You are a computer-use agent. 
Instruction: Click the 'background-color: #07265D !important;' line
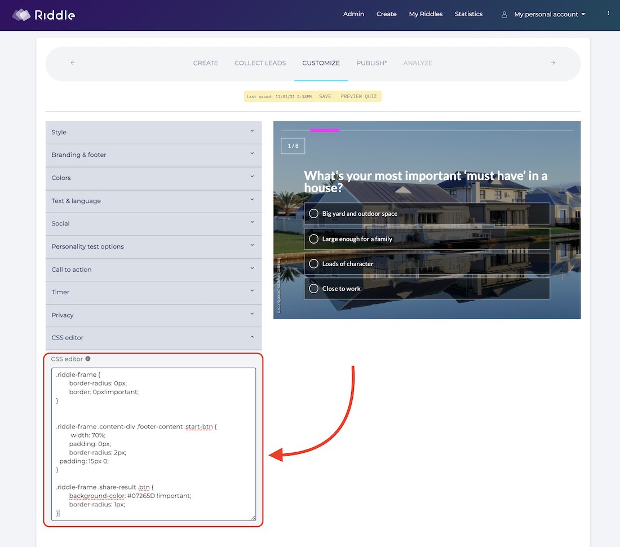[x=130, y=496]
